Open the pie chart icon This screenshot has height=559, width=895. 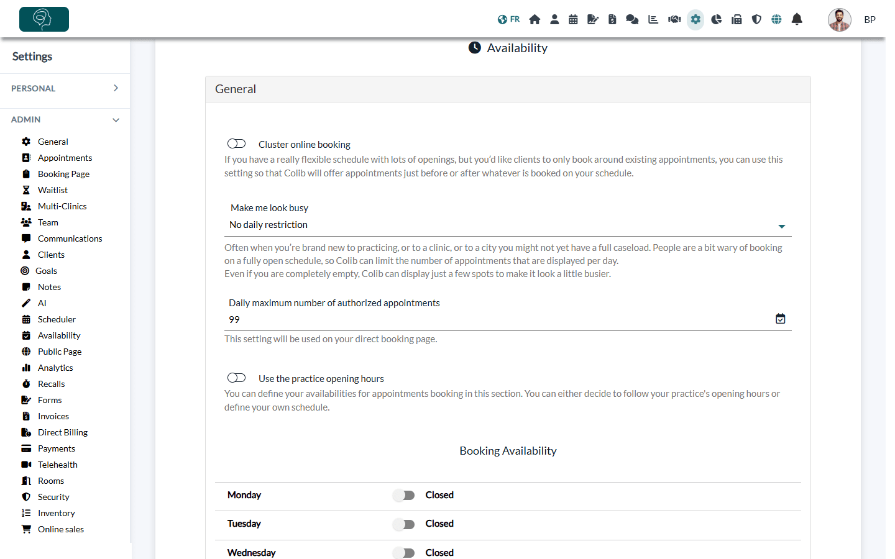click(x=717, y=19)
